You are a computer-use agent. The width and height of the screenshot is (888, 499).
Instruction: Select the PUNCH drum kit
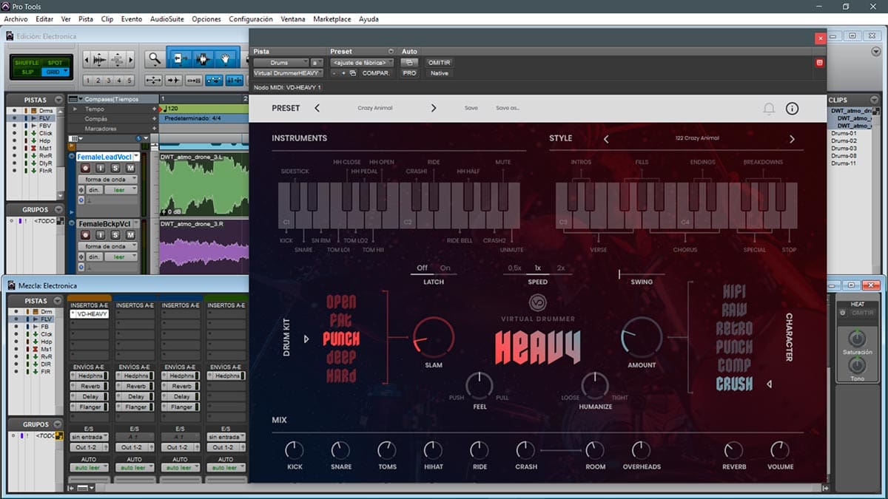pyautogui.click(x=341, y=339)
